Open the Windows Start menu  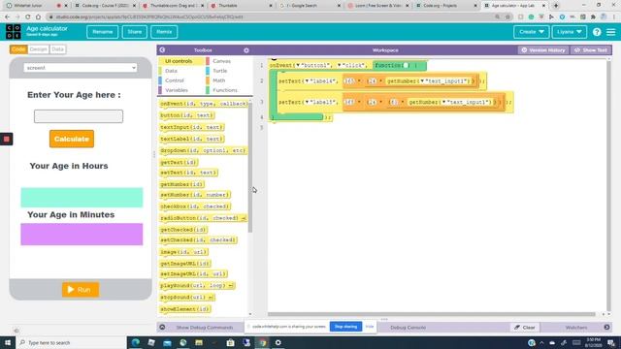click(x=8, y=342)
